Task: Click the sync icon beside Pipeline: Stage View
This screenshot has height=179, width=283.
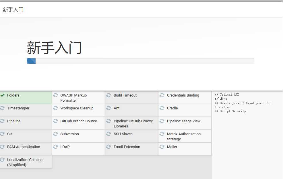Action: click(x=162, y=121)
